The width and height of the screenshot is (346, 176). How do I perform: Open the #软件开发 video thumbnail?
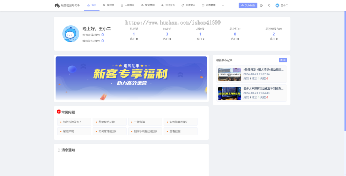click(230, 75)
